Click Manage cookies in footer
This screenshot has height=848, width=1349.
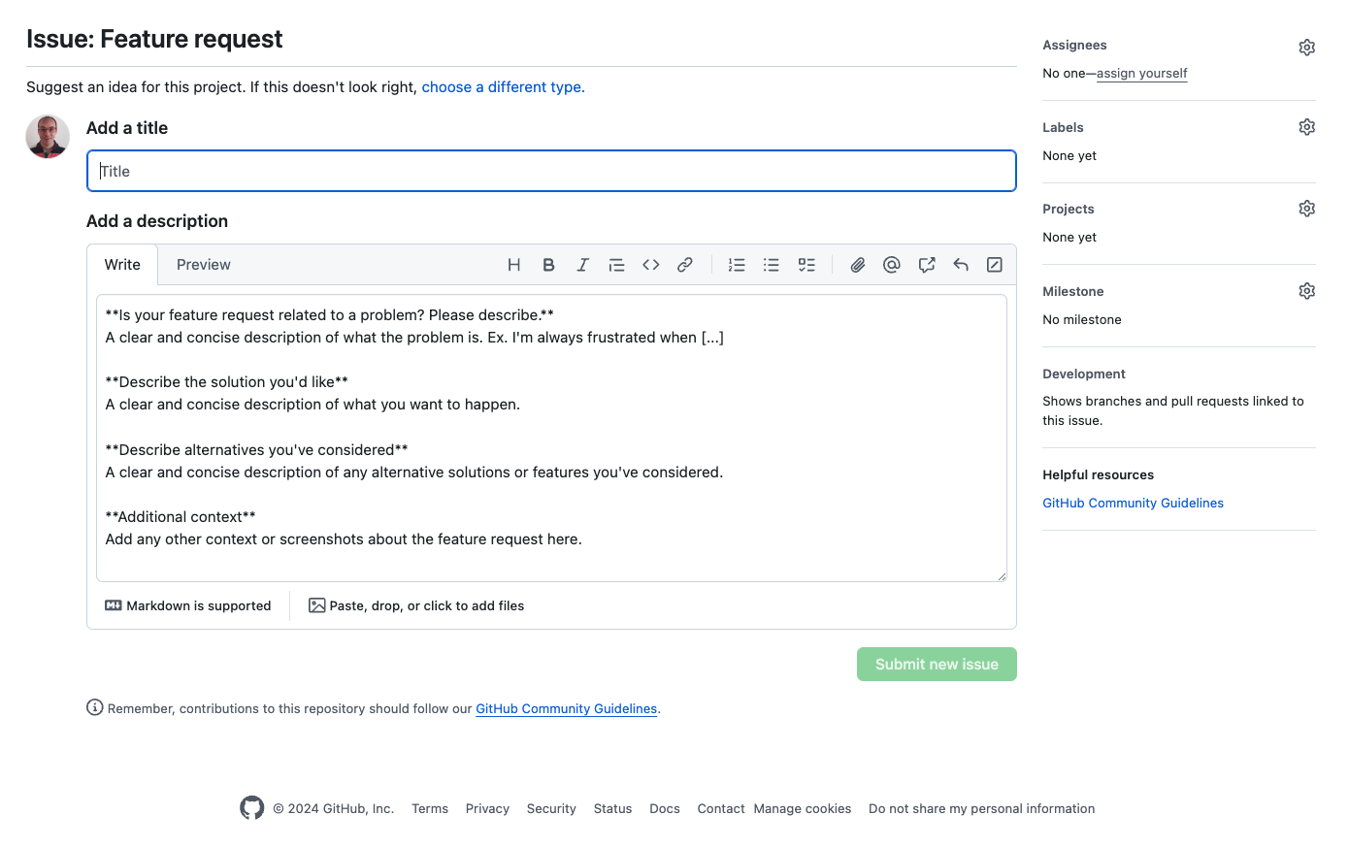click(x=803, y=808)
